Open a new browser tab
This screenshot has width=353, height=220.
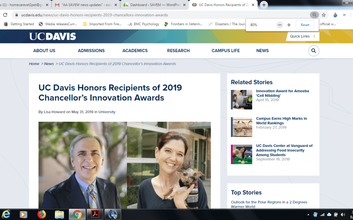click(x=264, y=5)
